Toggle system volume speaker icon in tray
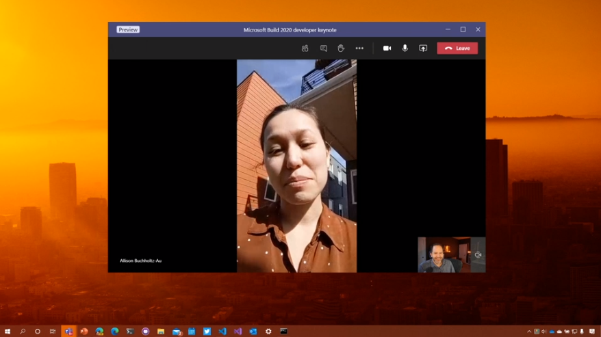The width and height of the screenshot is (601, 337). tap(544, 332)
